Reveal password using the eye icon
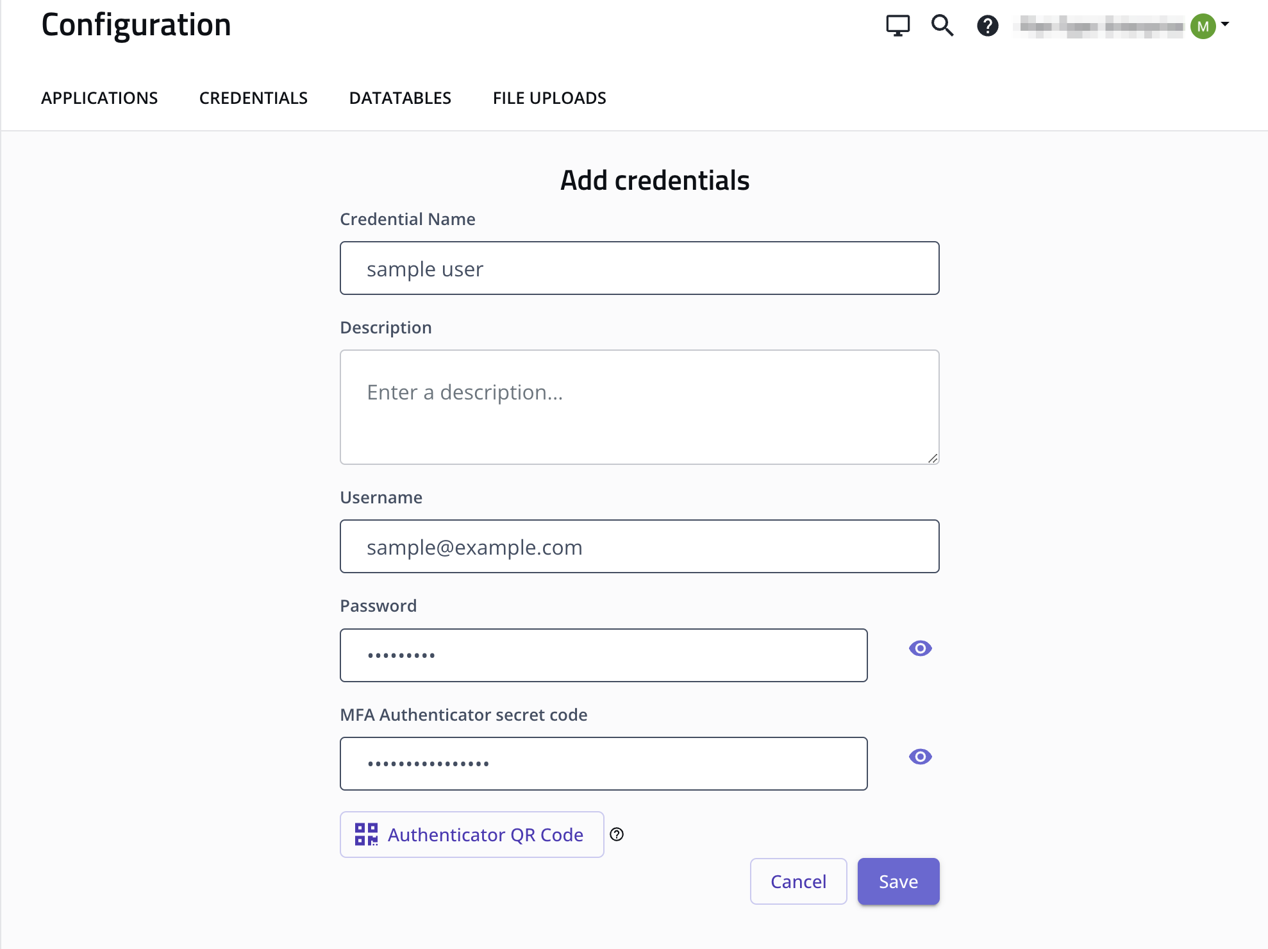 (x=920, y=648)
